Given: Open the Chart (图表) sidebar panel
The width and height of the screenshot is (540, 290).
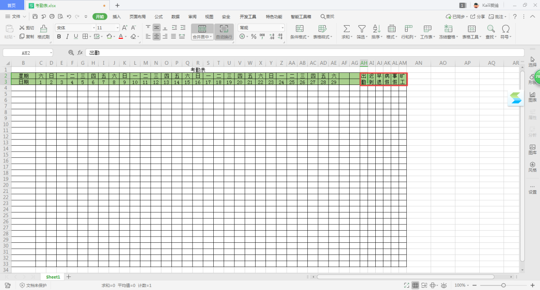Looking at the screenshot, I should pos(532,97).
